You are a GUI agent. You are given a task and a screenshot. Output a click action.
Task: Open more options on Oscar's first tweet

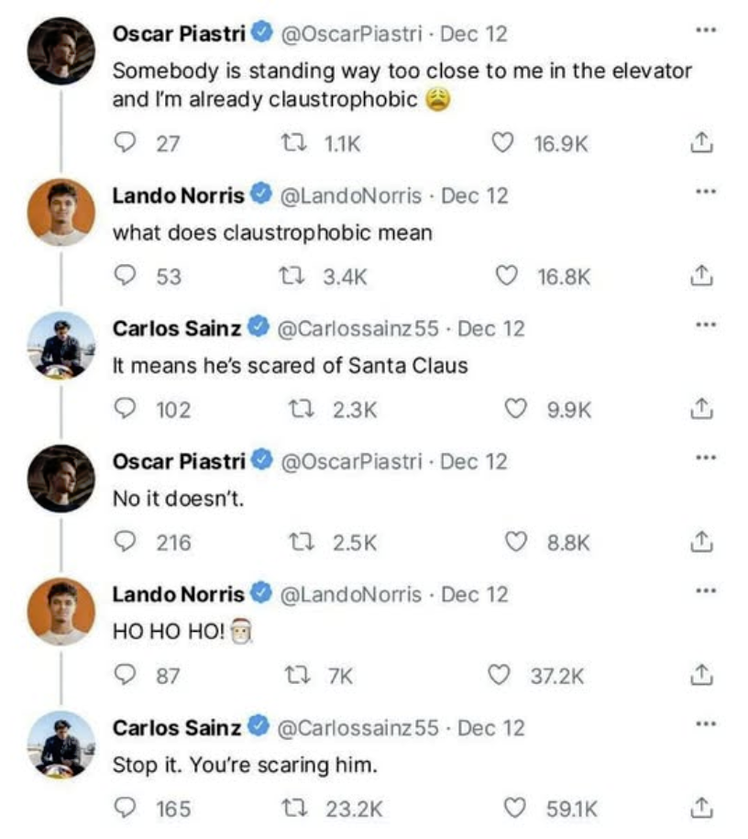click(704, 31)
